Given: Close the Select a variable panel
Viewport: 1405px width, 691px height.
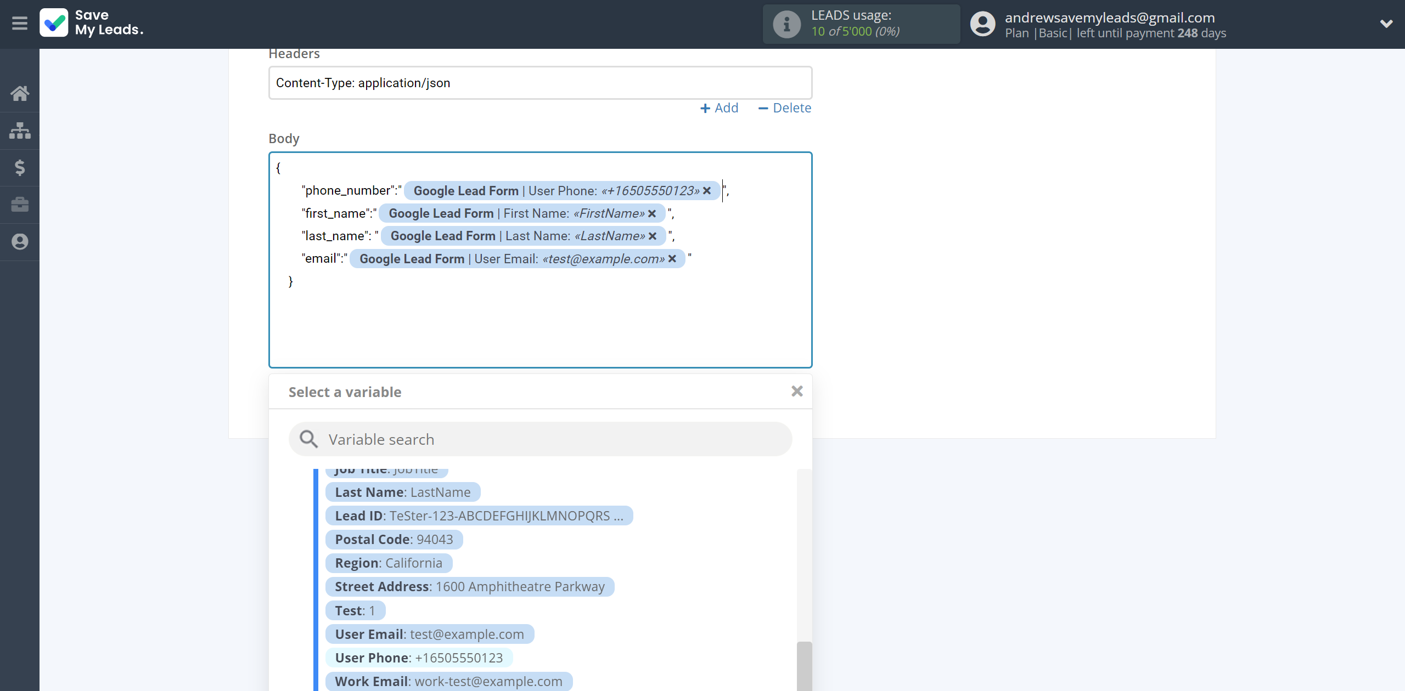Looking at the screenshot, I should tap(797, 391).
